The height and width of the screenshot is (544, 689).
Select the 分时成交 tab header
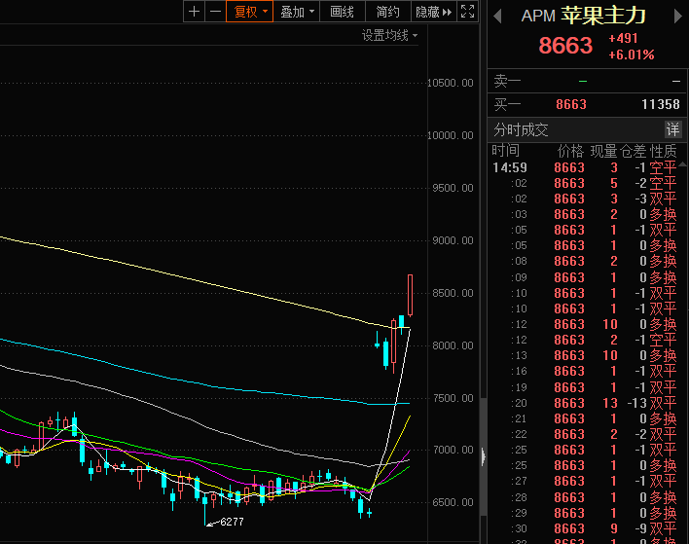(521, 129)
